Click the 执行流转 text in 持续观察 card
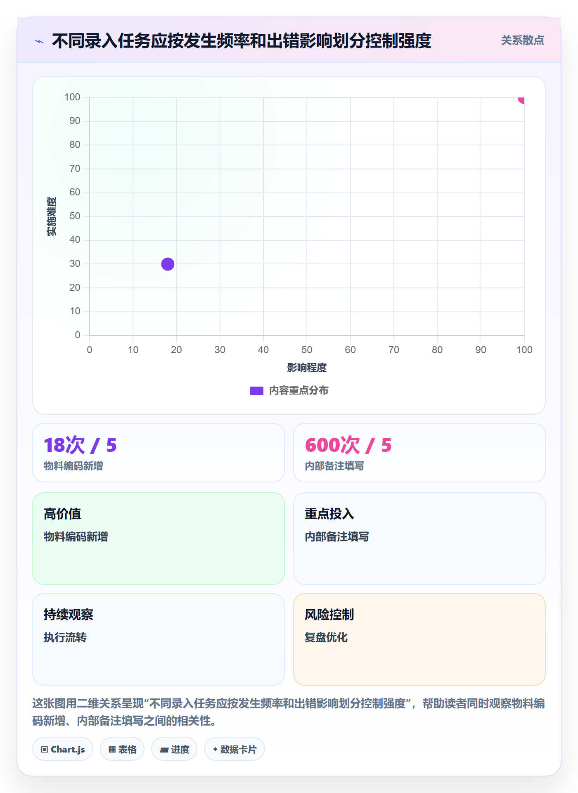578x793 pixels. click(65, 637)
